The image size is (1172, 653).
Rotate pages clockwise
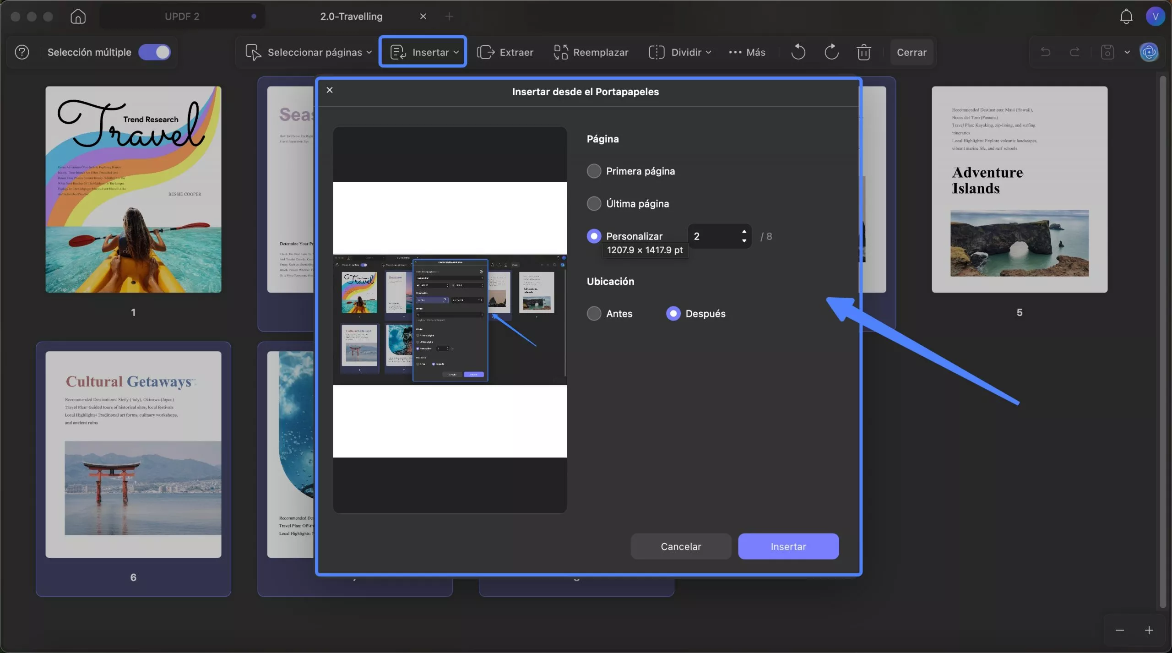pyautogui.click(x=831, y=52)
